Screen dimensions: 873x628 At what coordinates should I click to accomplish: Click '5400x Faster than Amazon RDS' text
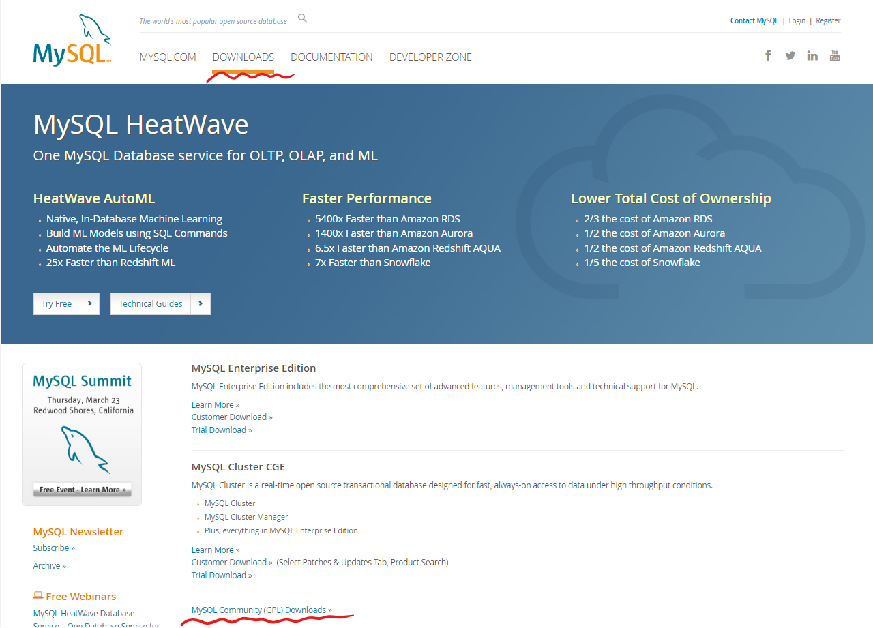coord(387,219)
